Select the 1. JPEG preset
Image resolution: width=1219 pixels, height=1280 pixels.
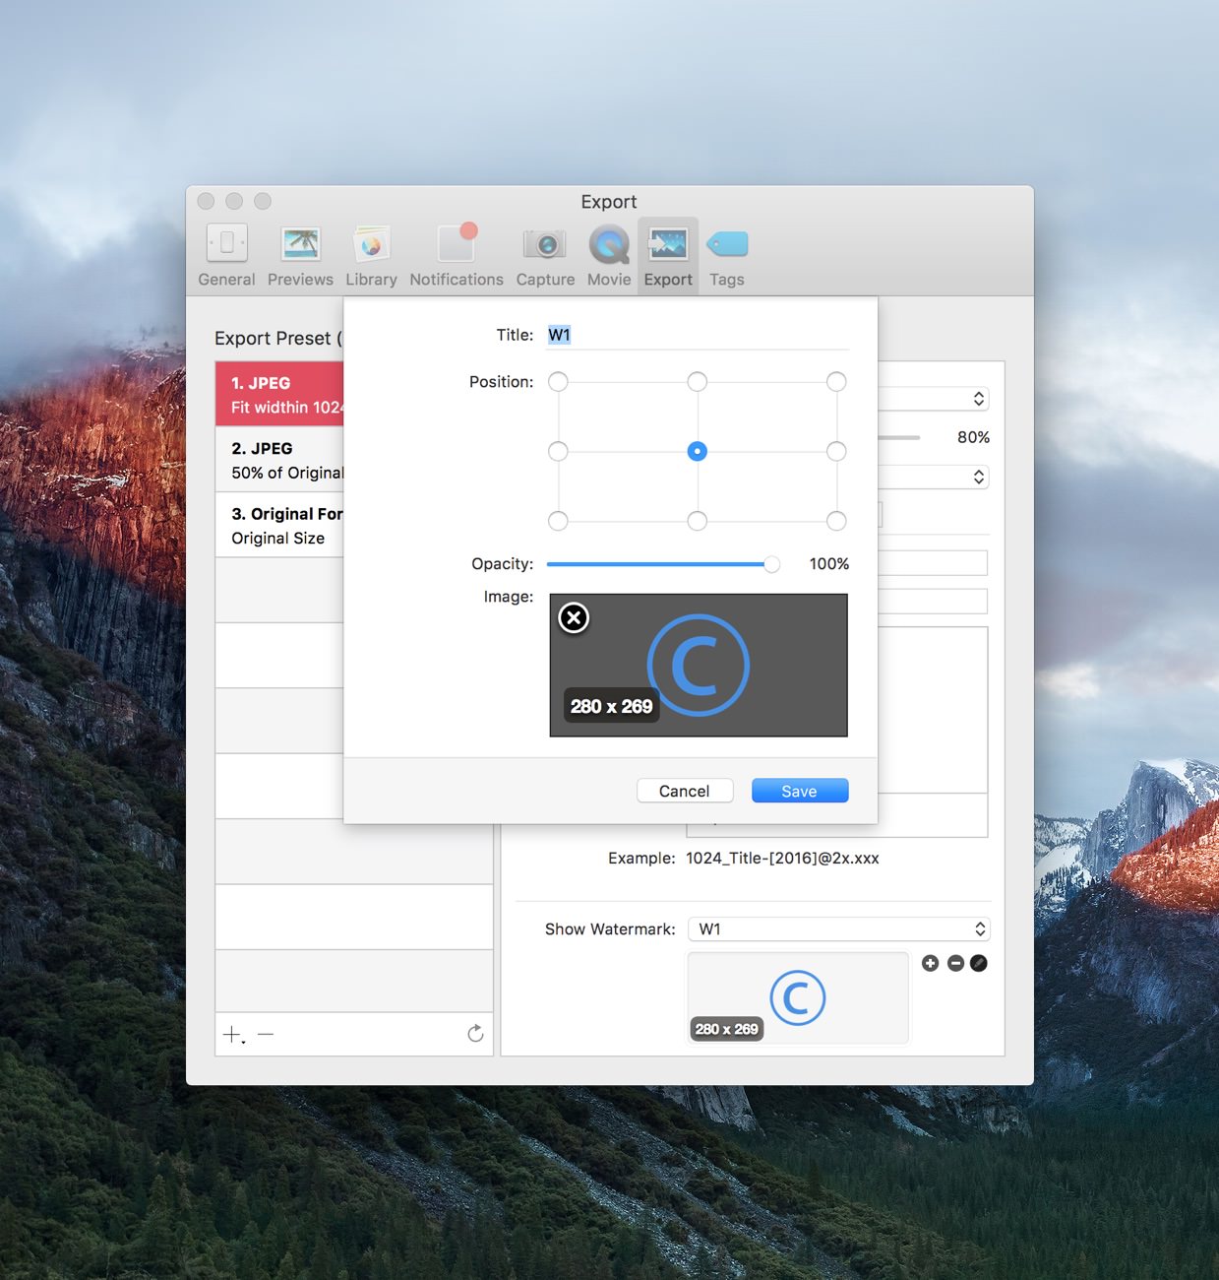click(x=279, y=394)
